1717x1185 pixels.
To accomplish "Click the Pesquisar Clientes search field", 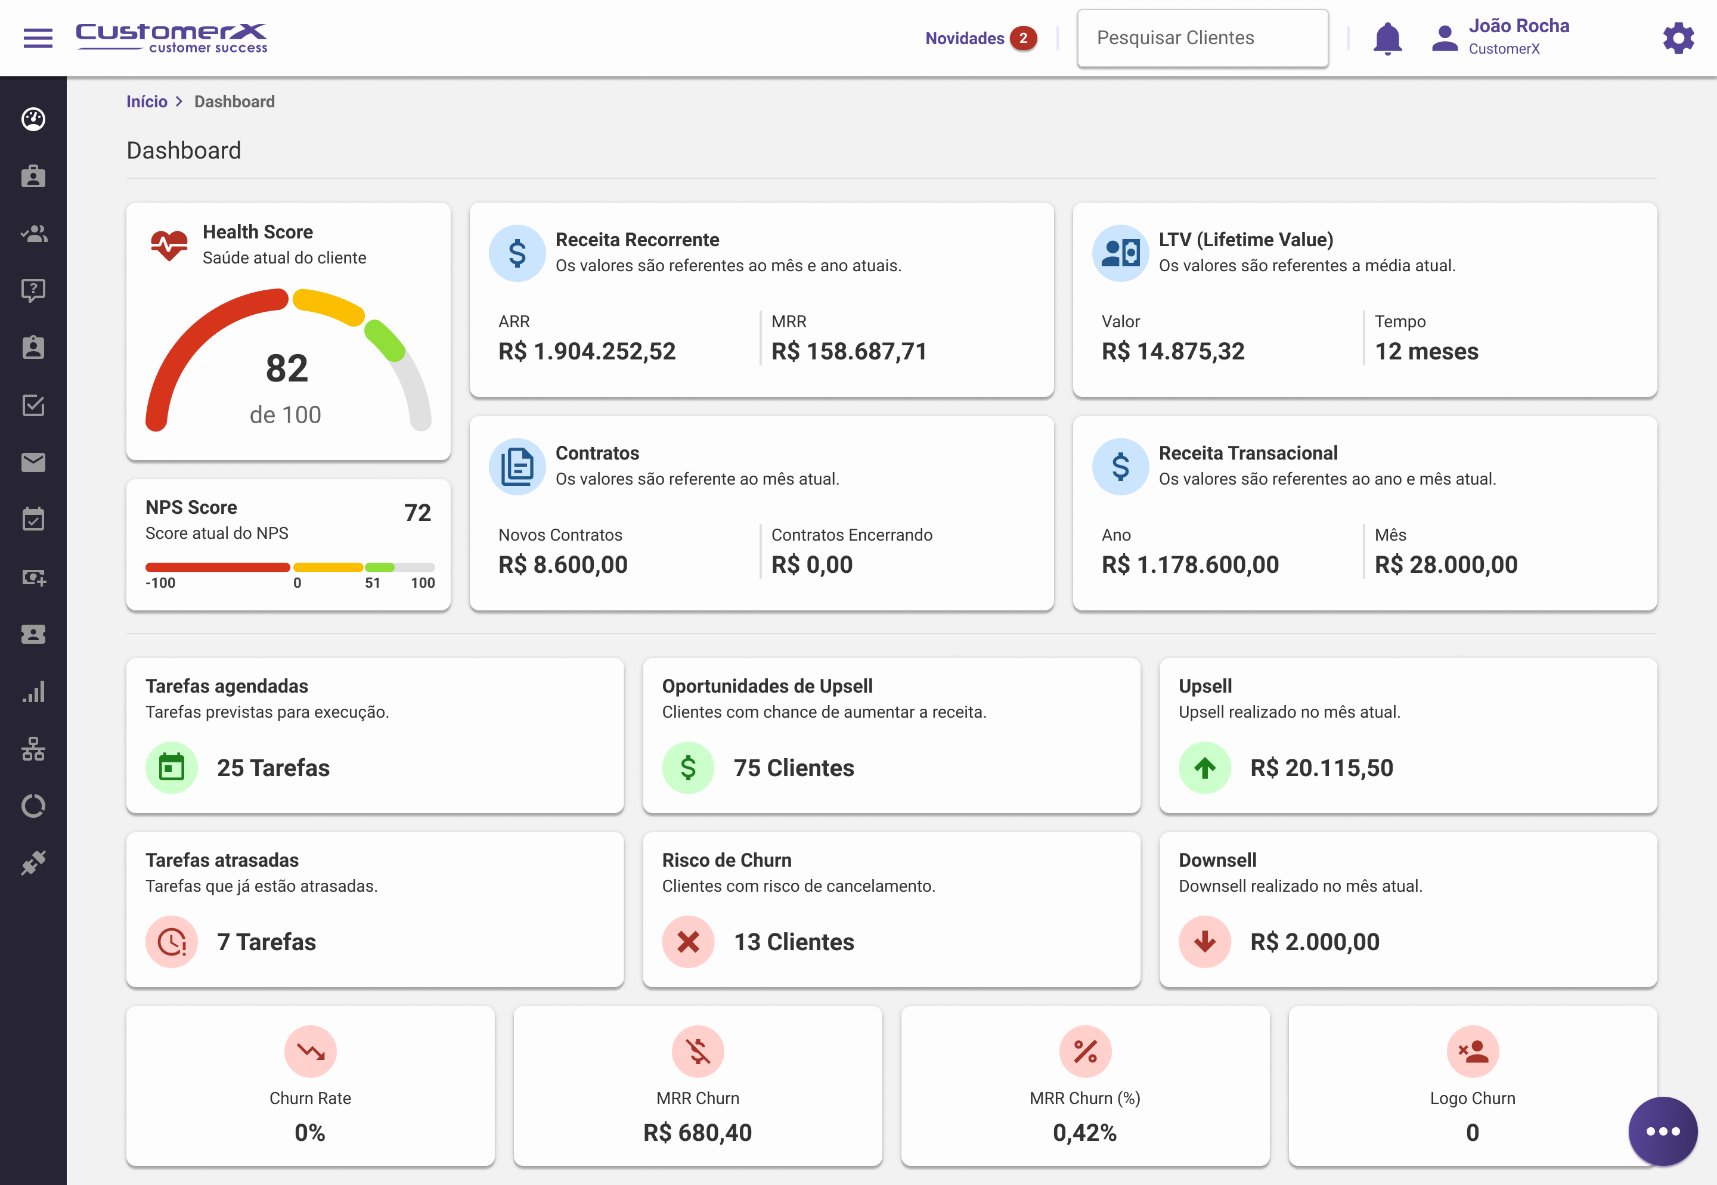I will click(x=1202, y=38).
